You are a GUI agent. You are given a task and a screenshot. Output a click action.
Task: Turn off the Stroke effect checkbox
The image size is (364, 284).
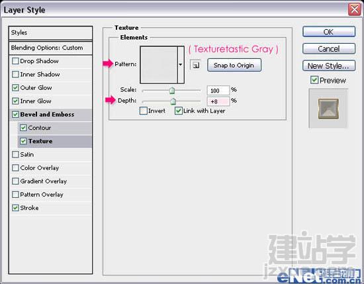[x=15, y=208]
